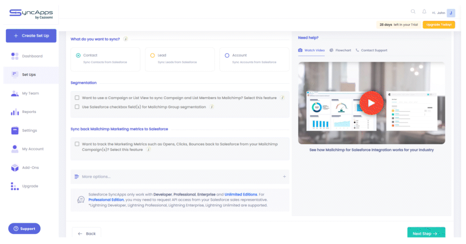Select the Contact radio option

point(78,55)
